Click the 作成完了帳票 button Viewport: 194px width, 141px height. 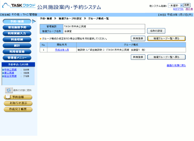click(18, 109)
